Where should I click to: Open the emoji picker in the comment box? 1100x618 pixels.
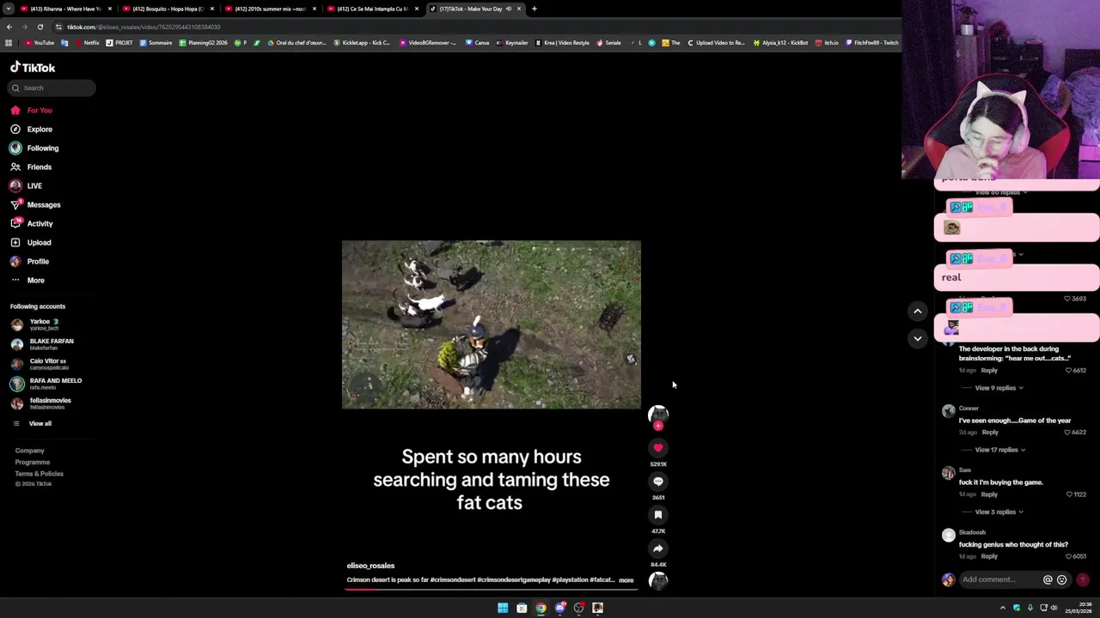point(1062,579)
